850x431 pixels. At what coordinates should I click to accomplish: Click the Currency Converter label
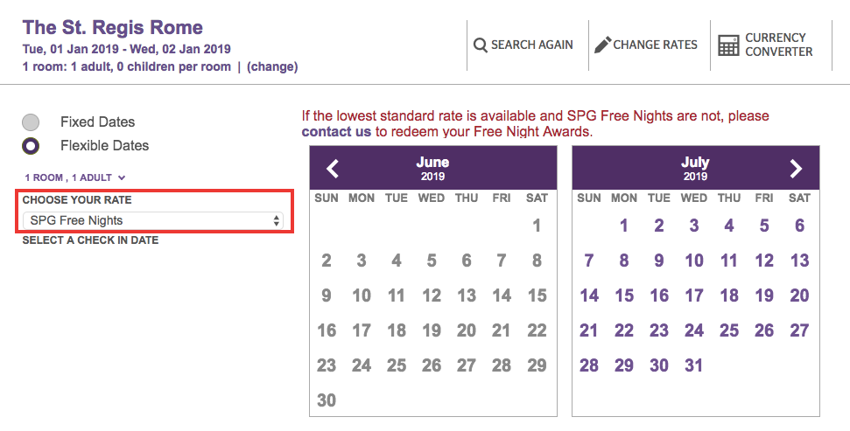(778, 45)
